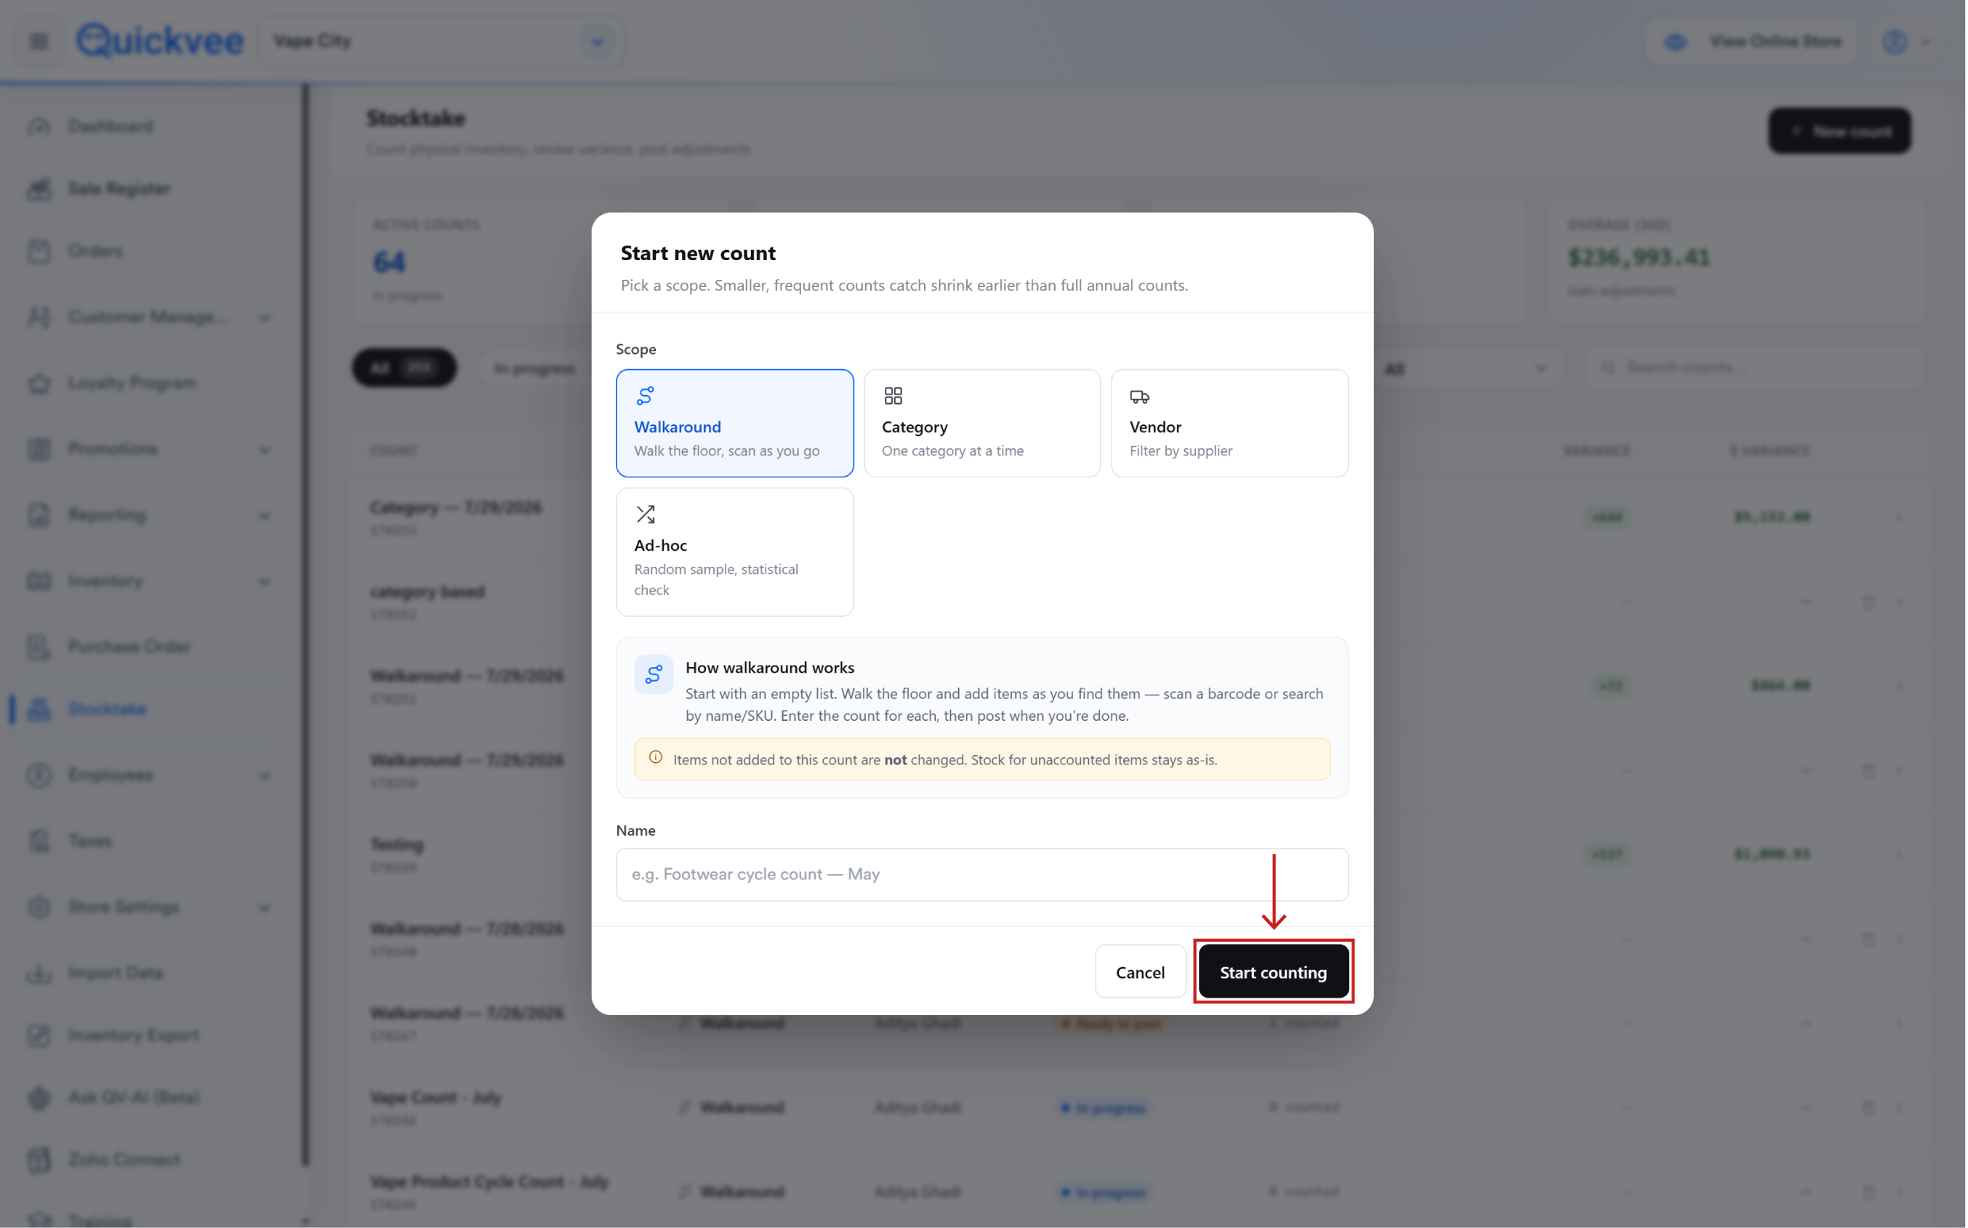
Task: Click the Dashboard sidebar icon
Action: coord(39,126)
